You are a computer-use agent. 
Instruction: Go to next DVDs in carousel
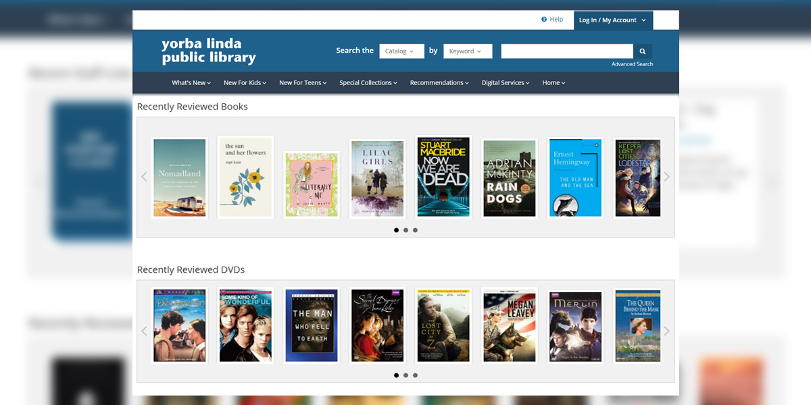pos(666,331)
